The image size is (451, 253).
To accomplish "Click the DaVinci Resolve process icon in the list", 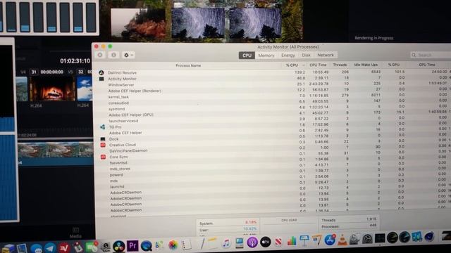I will click(x=101, y=72).
